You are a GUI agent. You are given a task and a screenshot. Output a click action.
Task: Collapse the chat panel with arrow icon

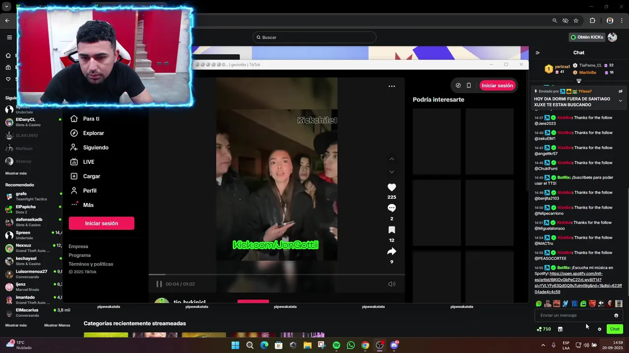tap(538, 53)
